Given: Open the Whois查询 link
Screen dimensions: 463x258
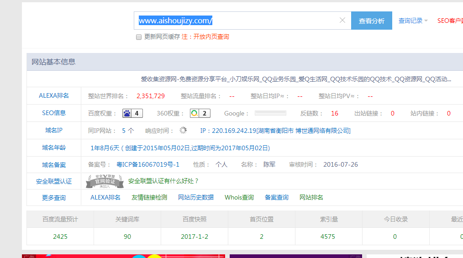Looking at the screenshot, I should point(239,197).
